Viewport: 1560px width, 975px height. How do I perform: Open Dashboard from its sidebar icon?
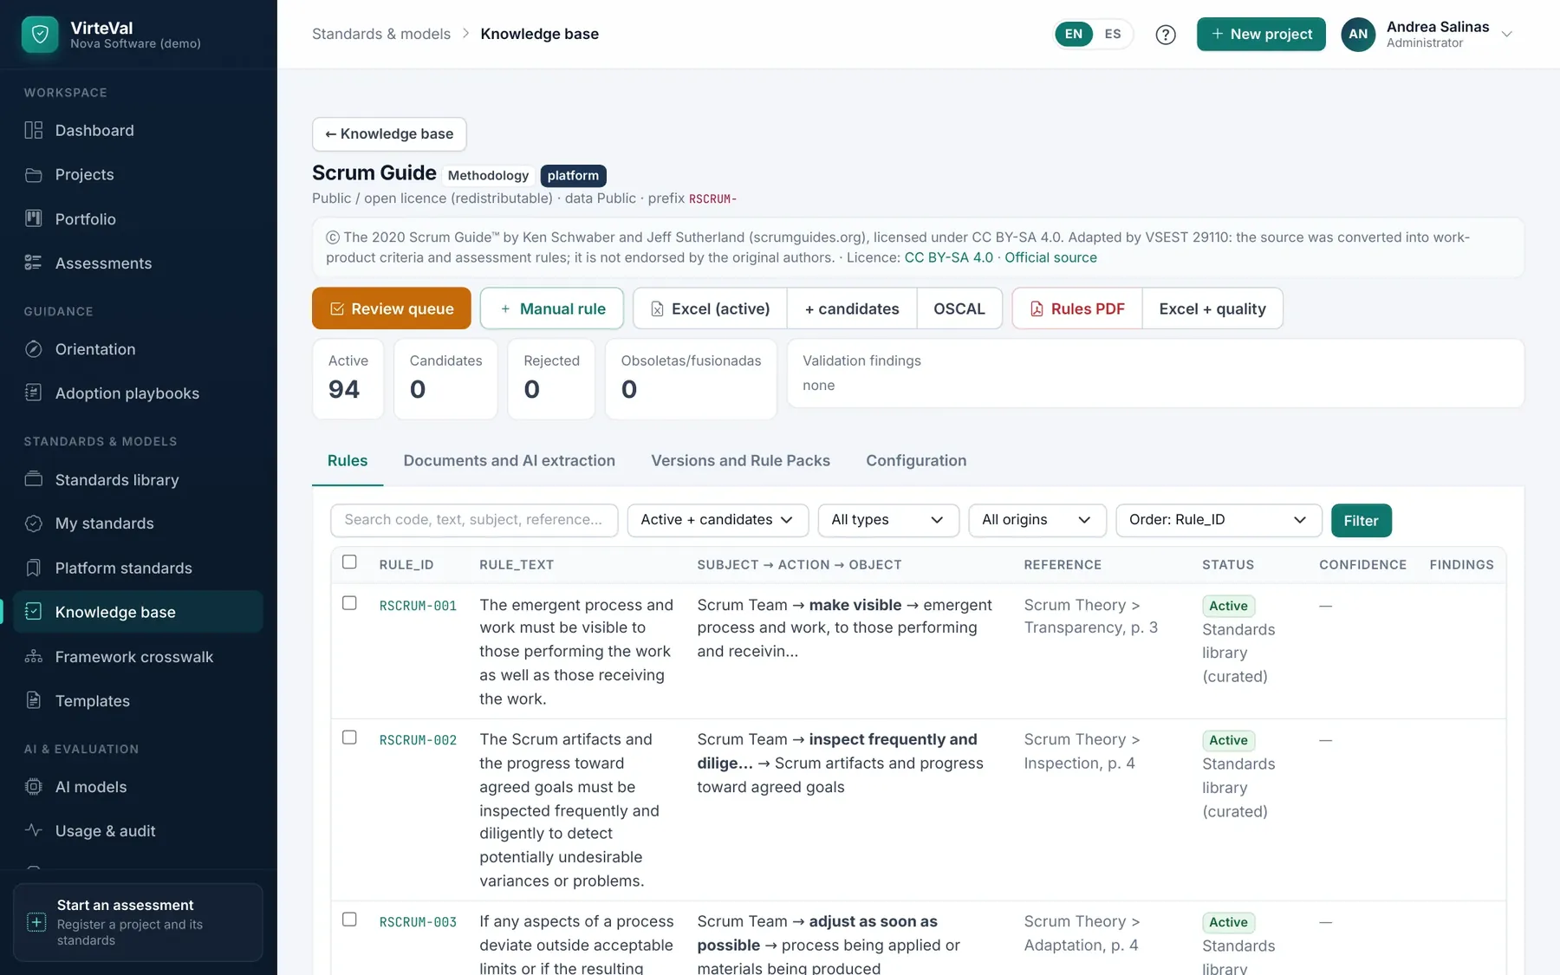[x=34, y=130]
